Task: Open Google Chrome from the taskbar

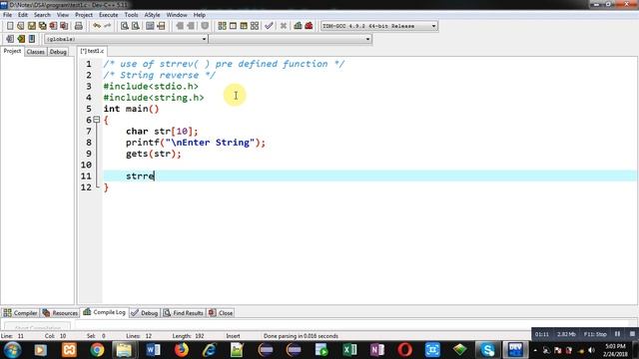Action: coord(97,350)
